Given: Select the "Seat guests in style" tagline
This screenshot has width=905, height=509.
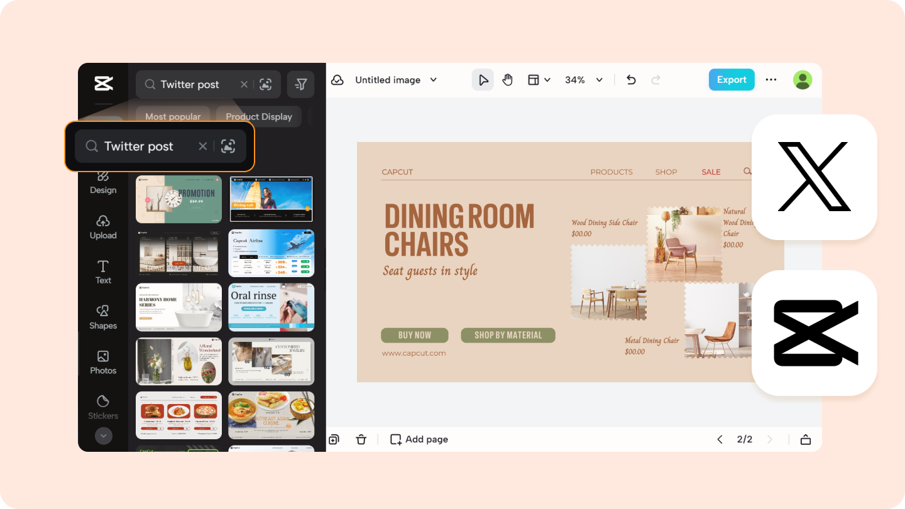Looking at the screenshot, I should 431,271.
